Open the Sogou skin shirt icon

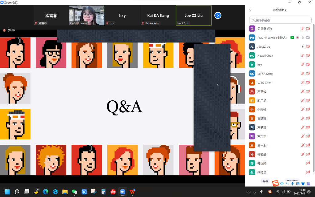tap(303, 184)
